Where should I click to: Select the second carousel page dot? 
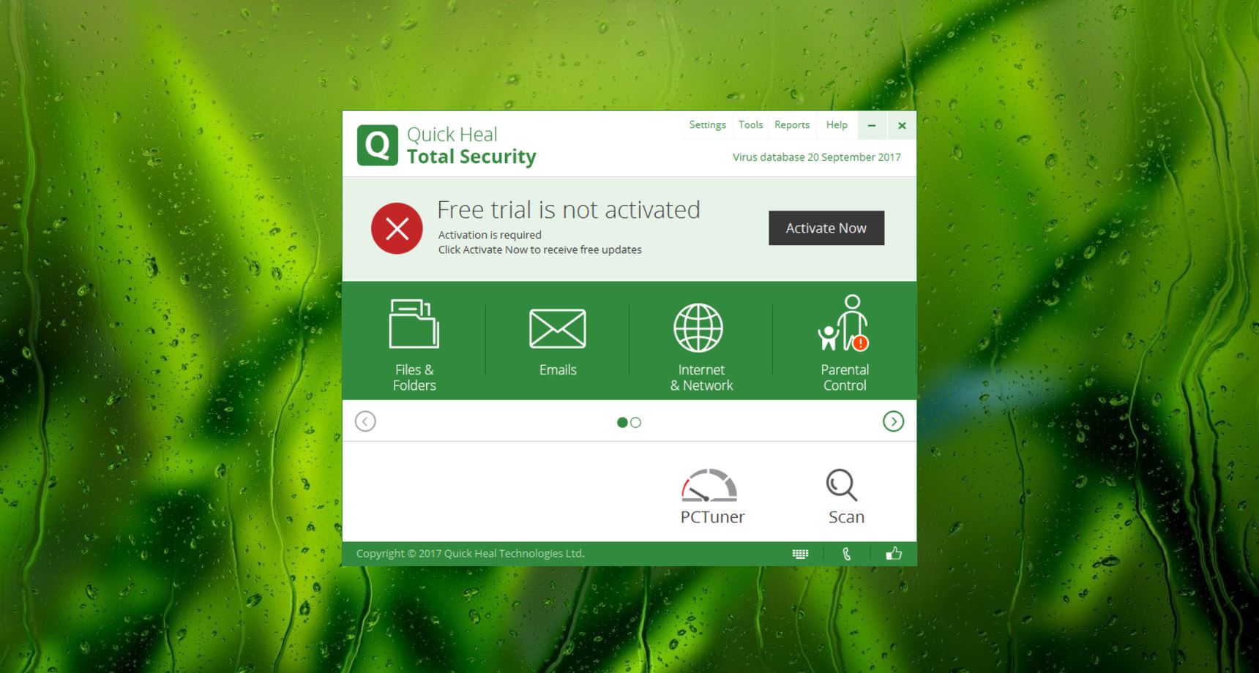[635, 422]
